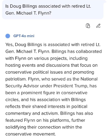Click the blue circle model avatar
The image size is (108, 140).
8,36
